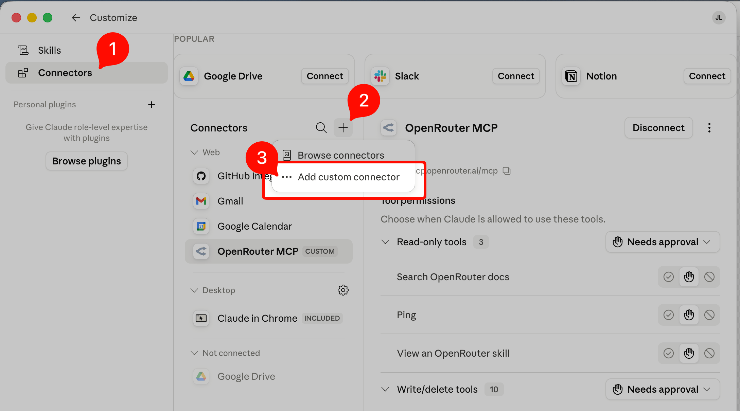Click the Notion logo icon
Viewport: 740px width, 411px height.
[x=571, y=76]
